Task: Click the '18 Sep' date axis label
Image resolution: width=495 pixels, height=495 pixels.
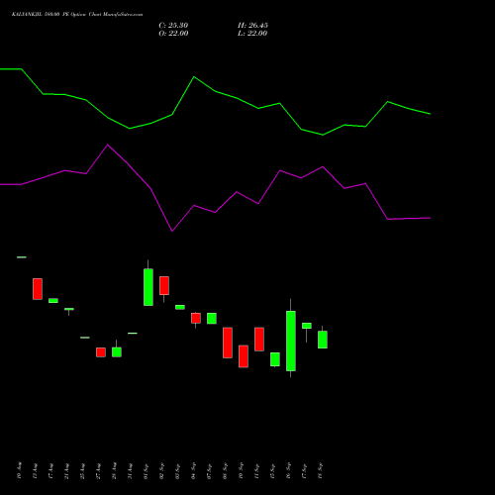Action: [320, 471]
